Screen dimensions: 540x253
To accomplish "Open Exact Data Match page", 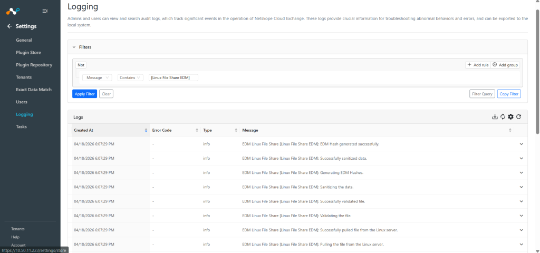I will 34,90.
